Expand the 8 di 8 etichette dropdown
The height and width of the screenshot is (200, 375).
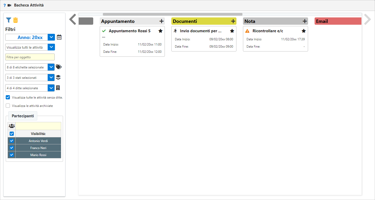click(51, 67)
